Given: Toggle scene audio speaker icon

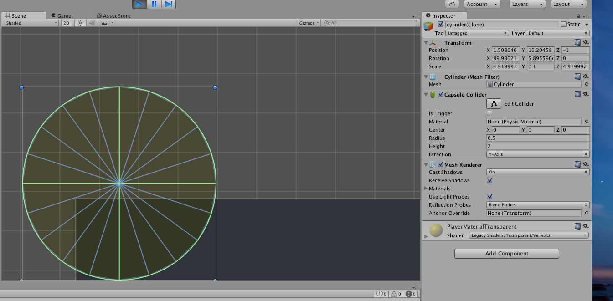Looking at the screenshot, I should pyautogui.click(x=92, y=23).
